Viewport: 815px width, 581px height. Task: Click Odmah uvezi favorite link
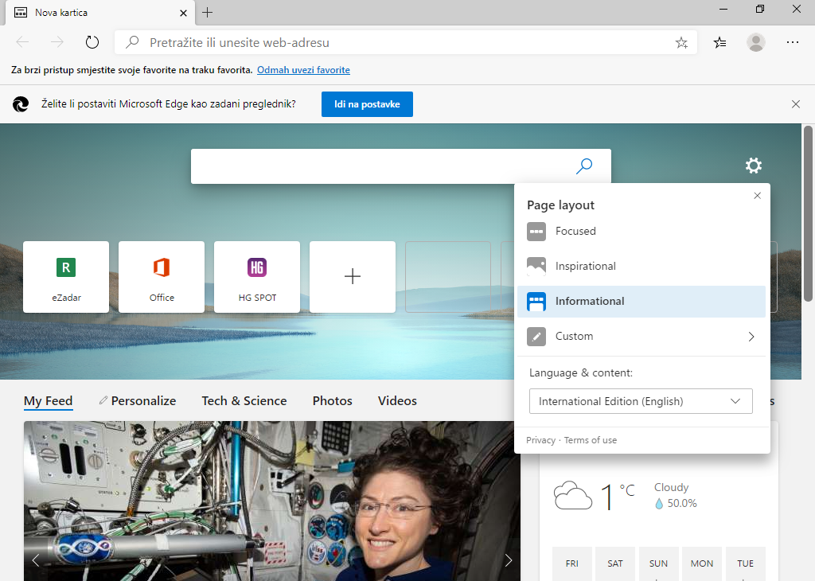click(x=303, y=70)
